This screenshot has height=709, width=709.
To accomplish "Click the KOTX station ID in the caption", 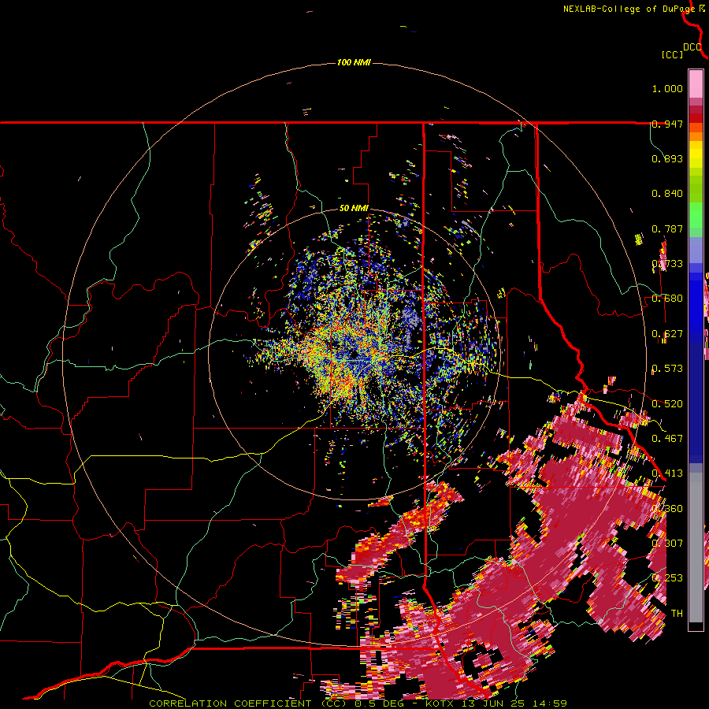I will coord(441,703).
